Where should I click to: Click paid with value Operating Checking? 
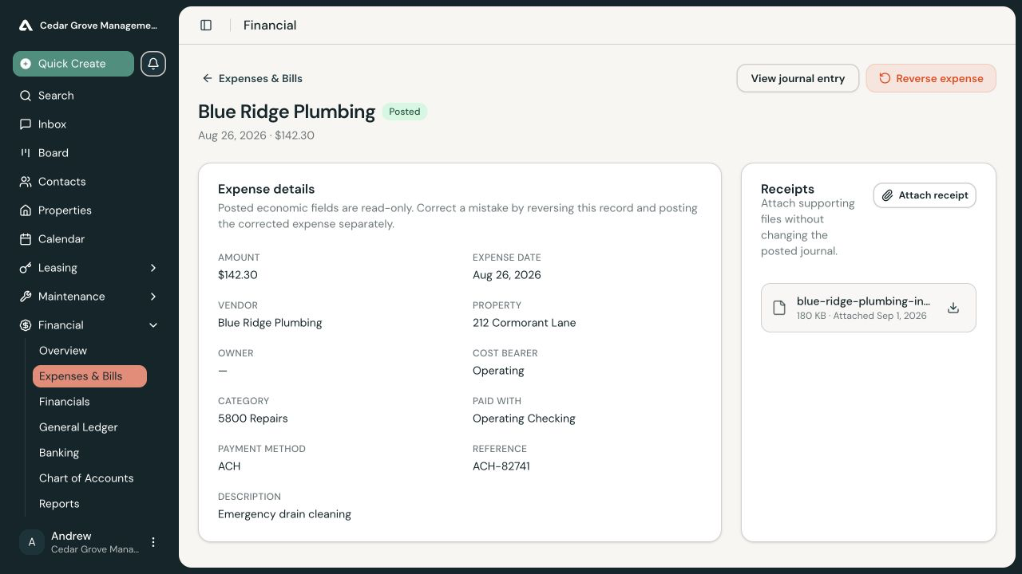[524, 419]
